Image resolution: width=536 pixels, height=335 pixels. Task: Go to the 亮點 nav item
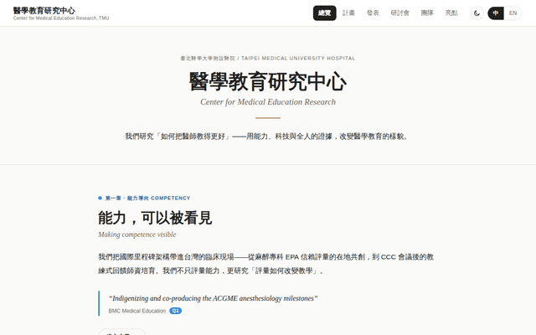pos(451,13)
